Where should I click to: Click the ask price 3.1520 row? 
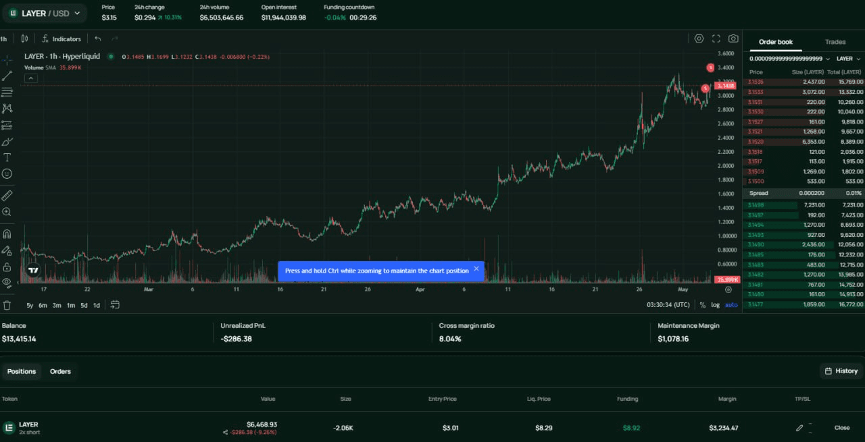click(x=804, y=142)
